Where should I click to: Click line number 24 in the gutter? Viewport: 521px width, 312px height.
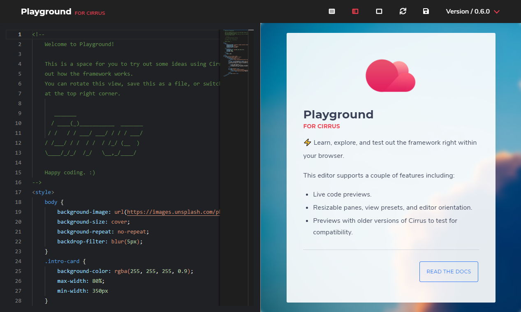tap(18, 261)
